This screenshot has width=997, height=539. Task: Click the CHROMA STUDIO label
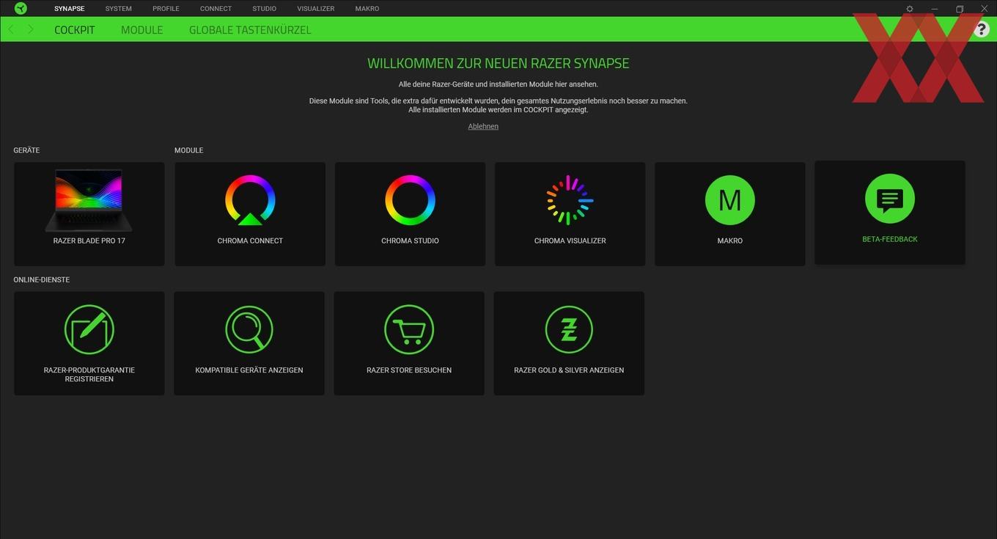[410, 241]
